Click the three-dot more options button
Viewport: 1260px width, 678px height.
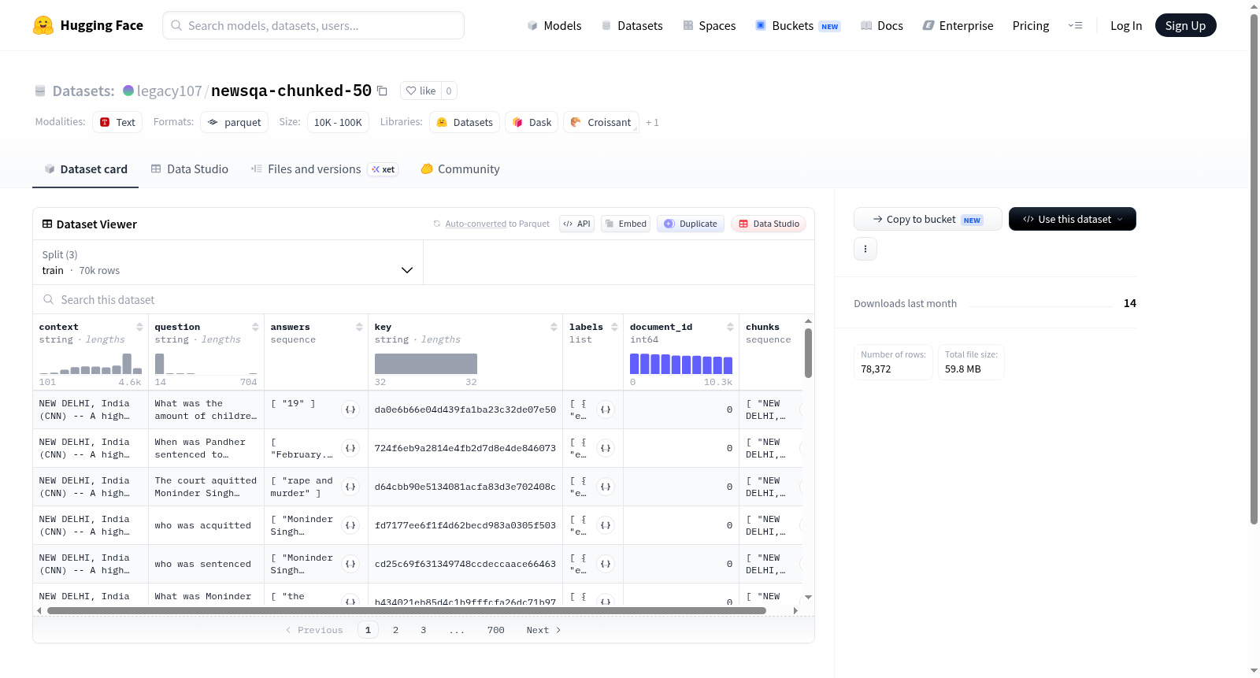point(865,249)
